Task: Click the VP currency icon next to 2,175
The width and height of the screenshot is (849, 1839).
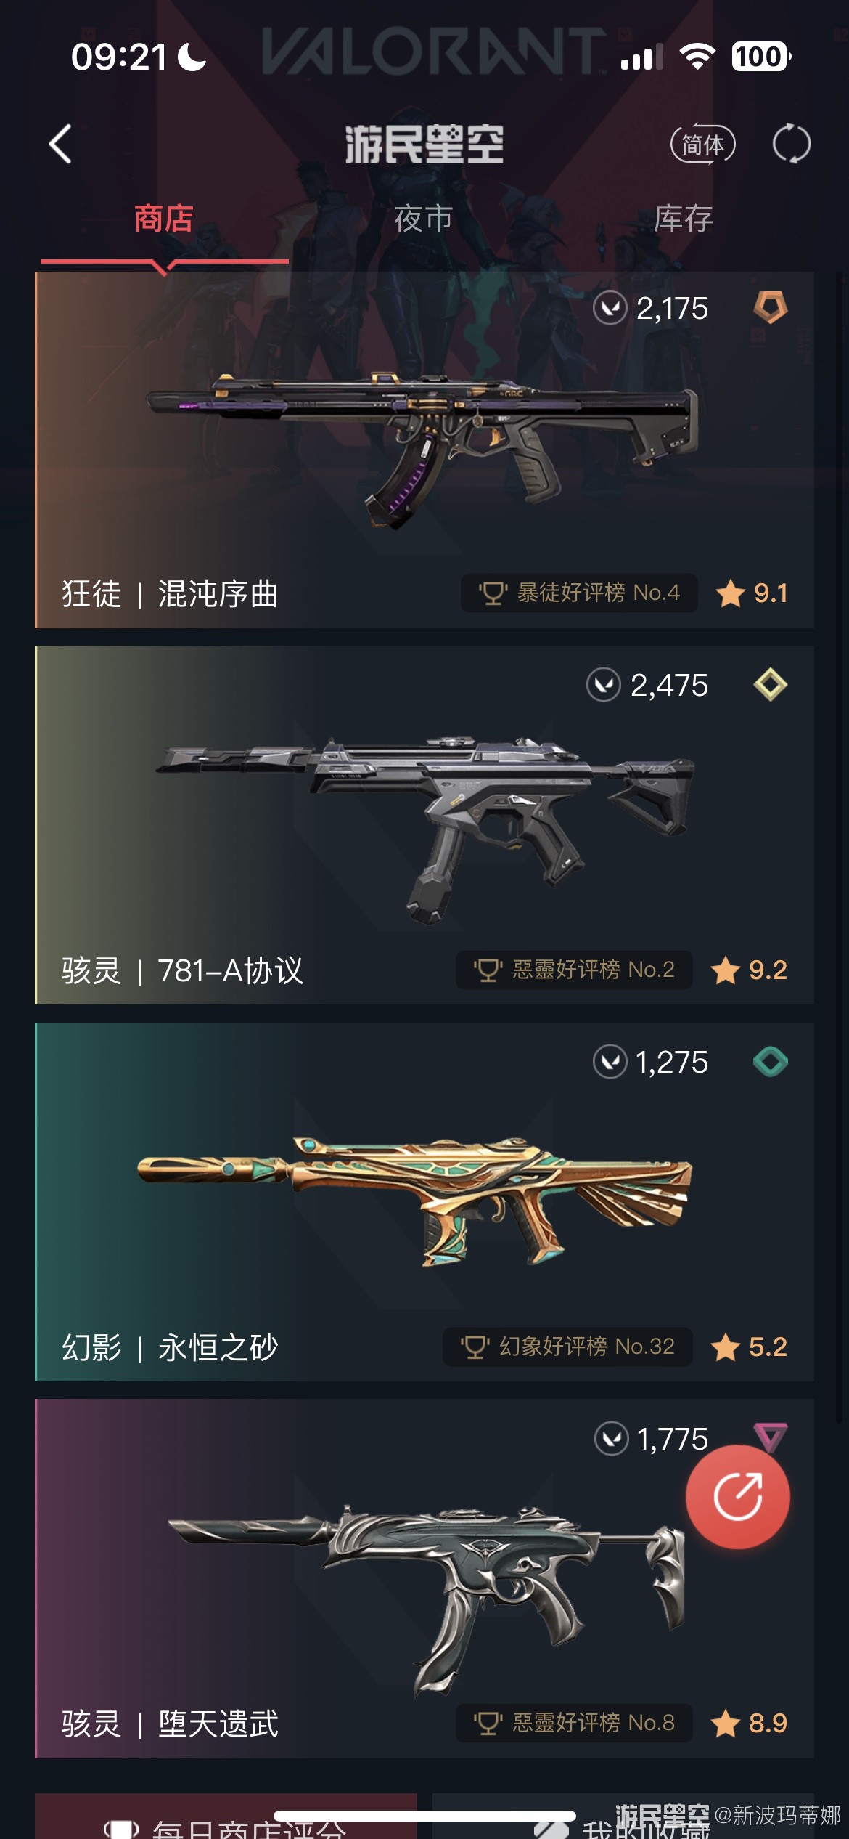Action: [x=610, y=309]
